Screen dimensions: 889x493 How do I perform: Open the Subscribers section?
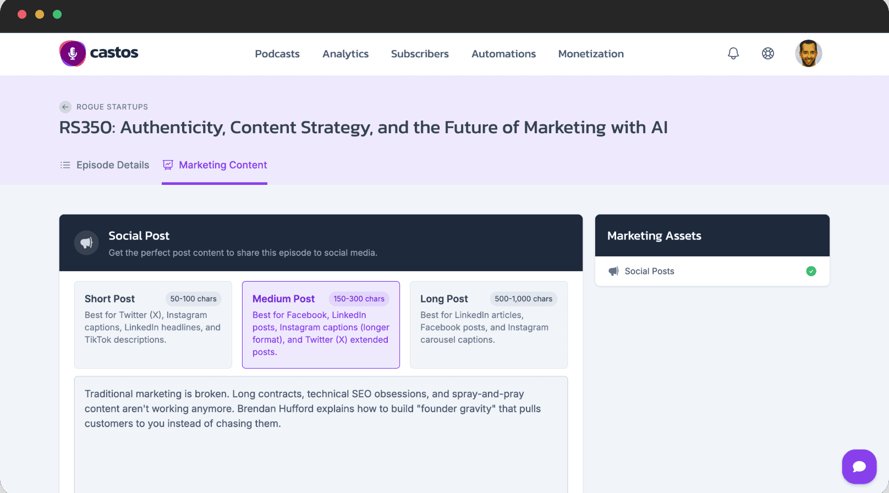420,54
